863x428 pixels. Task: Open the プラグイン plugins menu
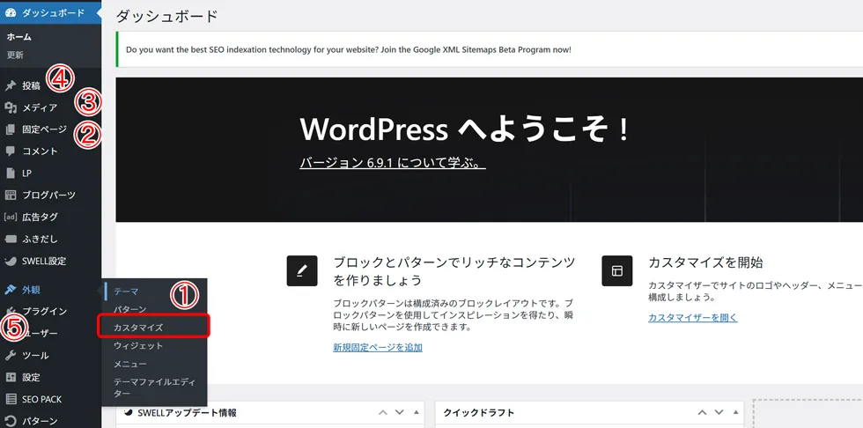[x=45, y=312]
